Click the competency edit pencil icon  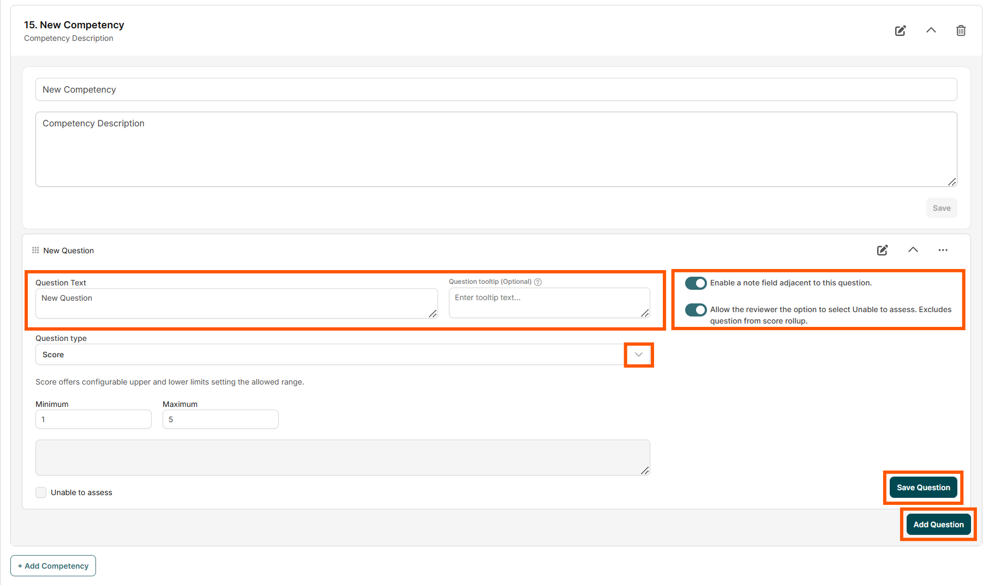click(x=900, y=31)
